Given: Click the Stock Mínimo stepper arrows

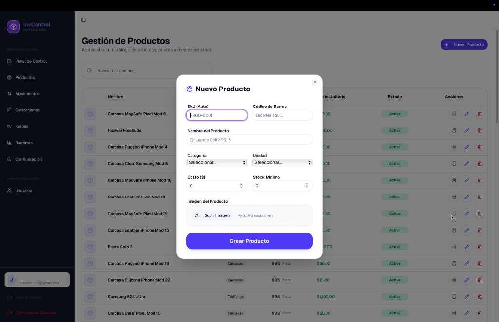Looking at the screenshot, I should click(x=307, y=186).
